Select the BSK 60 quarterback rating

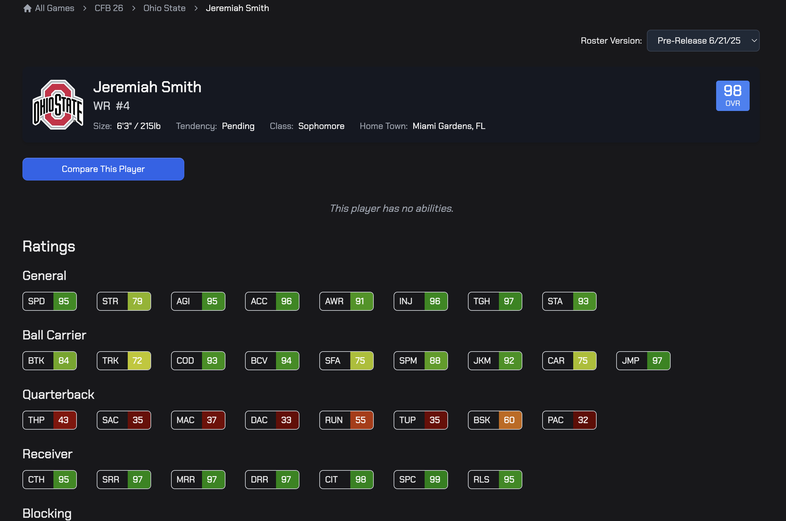[495, 420]
